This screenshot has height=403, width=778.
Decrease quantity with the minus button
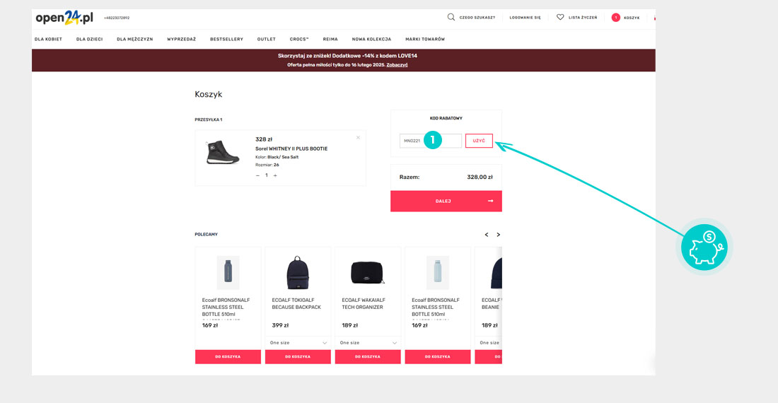257,175
